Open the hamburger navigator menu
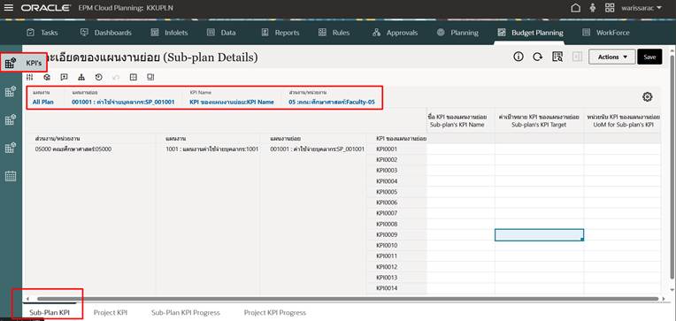The image size is (676, 321). tap(9, 8)
